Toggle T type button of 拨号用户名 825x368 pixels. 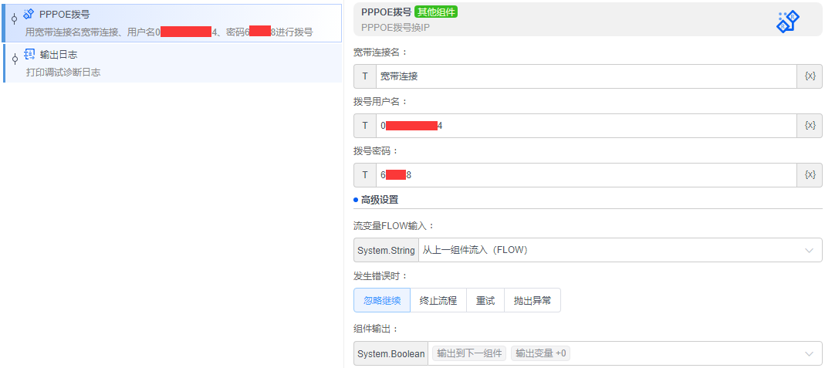point(365,126)
